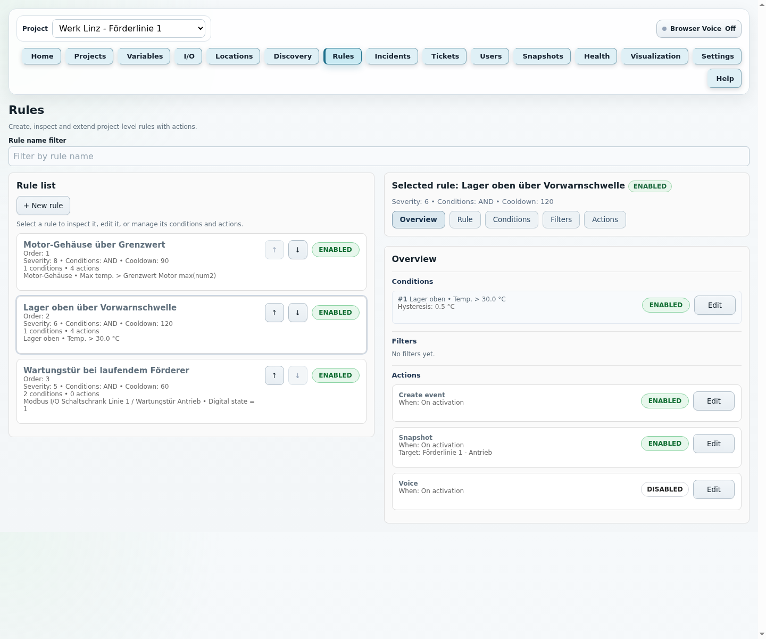Toggle ENABLED badge of condition #1 Lager oben
The height and width of the screenshot is (639, 766).
point(665,305)
